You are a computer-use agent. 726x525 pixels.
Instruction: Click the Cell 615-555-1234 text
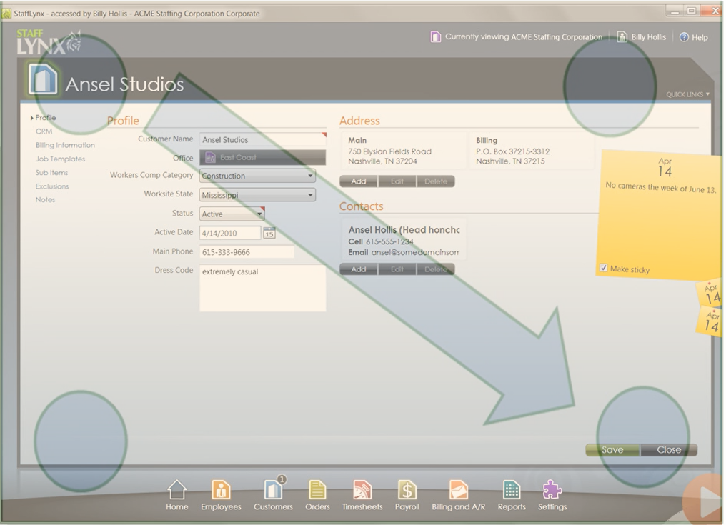click(x=381, y=241)
